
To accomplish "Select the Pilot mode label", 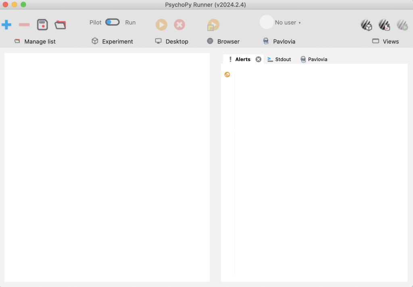I will (x=96, y=23).
